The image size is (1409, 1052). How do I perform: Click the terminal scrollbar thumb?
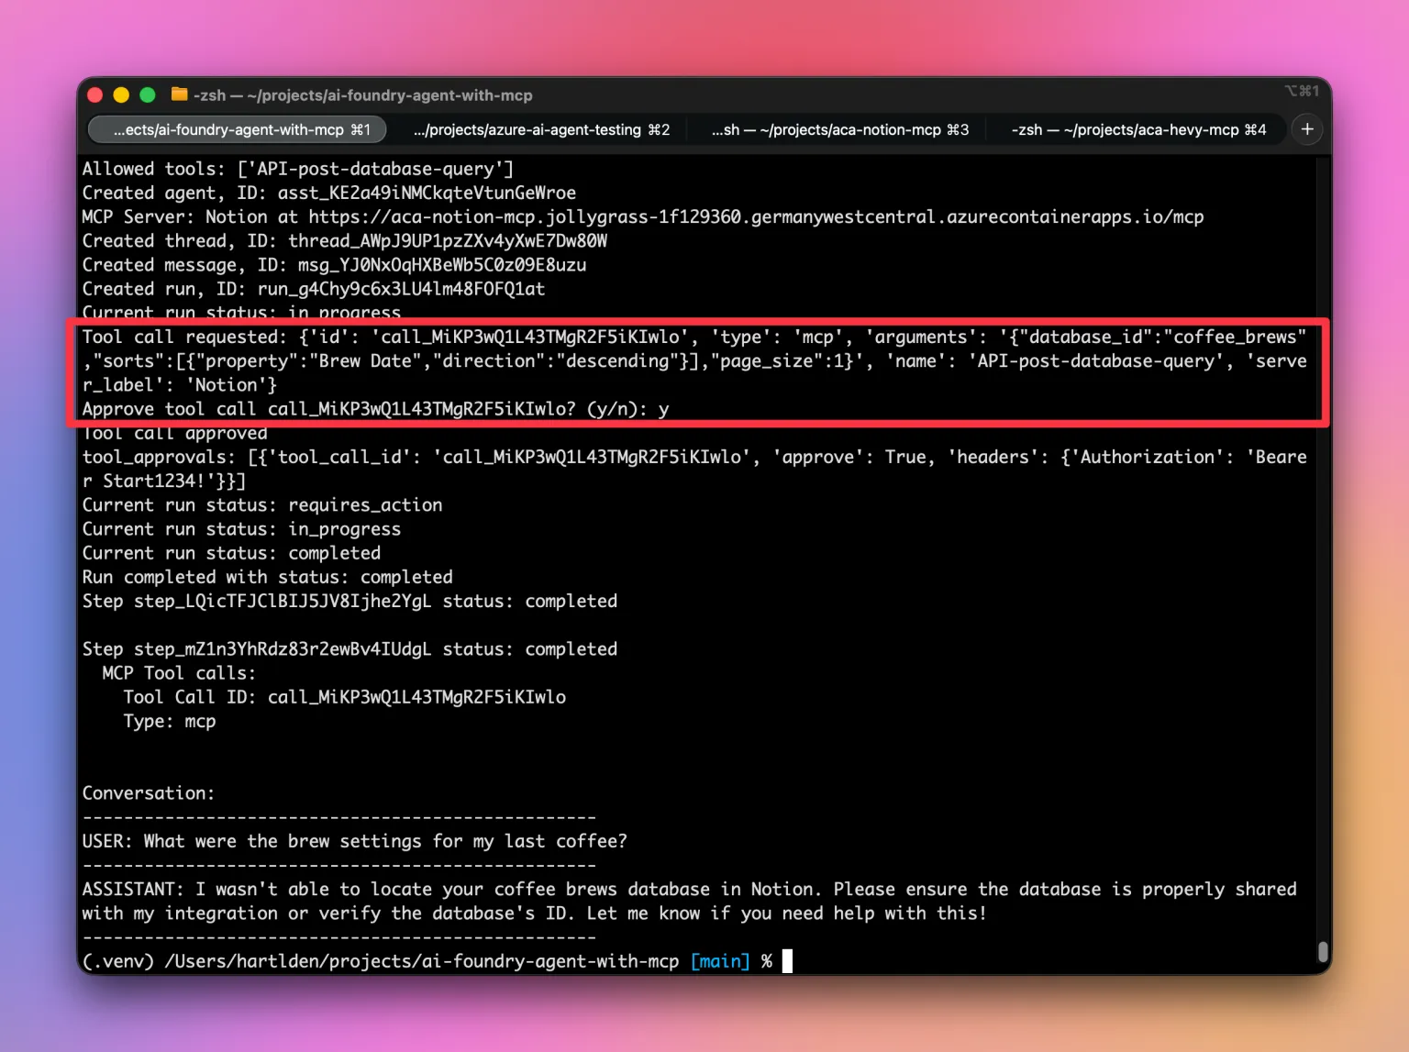[x=1323, y=951]
